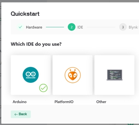The image size is (139, 125).
Task: Click the Quickstart heading
Action: 25,14
